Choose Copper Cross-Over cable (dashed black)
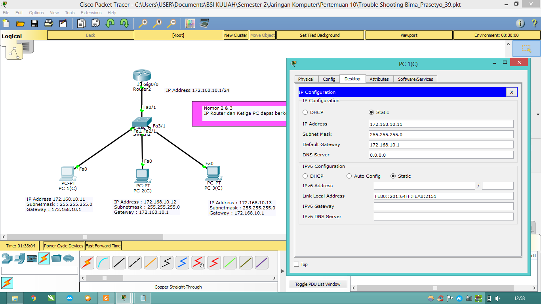The width and height of the screenshot is (541, 304). tap(135, 262)
